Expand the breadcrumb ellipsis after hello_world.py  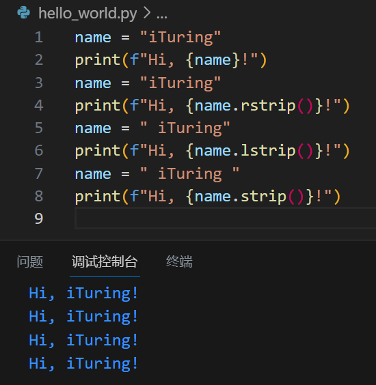162,16
